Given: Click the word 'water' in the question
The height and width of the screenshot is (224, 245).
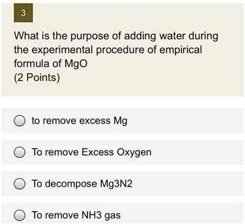Looking at the screenshot, I should [173, 36].
